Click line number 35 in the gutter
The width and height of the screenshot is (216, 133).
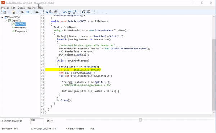coord(42,91)
